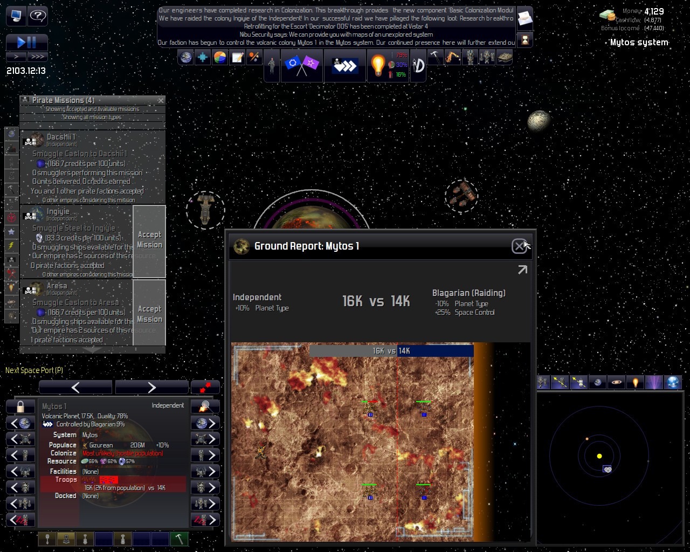Image resolution: width=690 pixels, height=552 pixels.
Task: Click the character figure icon in toolbar
Action: click(272, 66)
